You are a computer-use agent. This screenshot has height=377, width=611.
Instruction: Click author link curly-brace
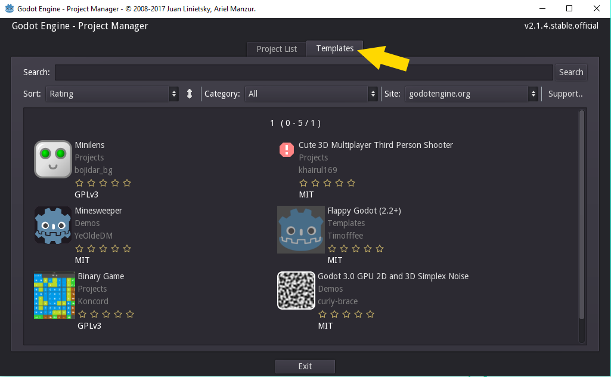[338, 301]
